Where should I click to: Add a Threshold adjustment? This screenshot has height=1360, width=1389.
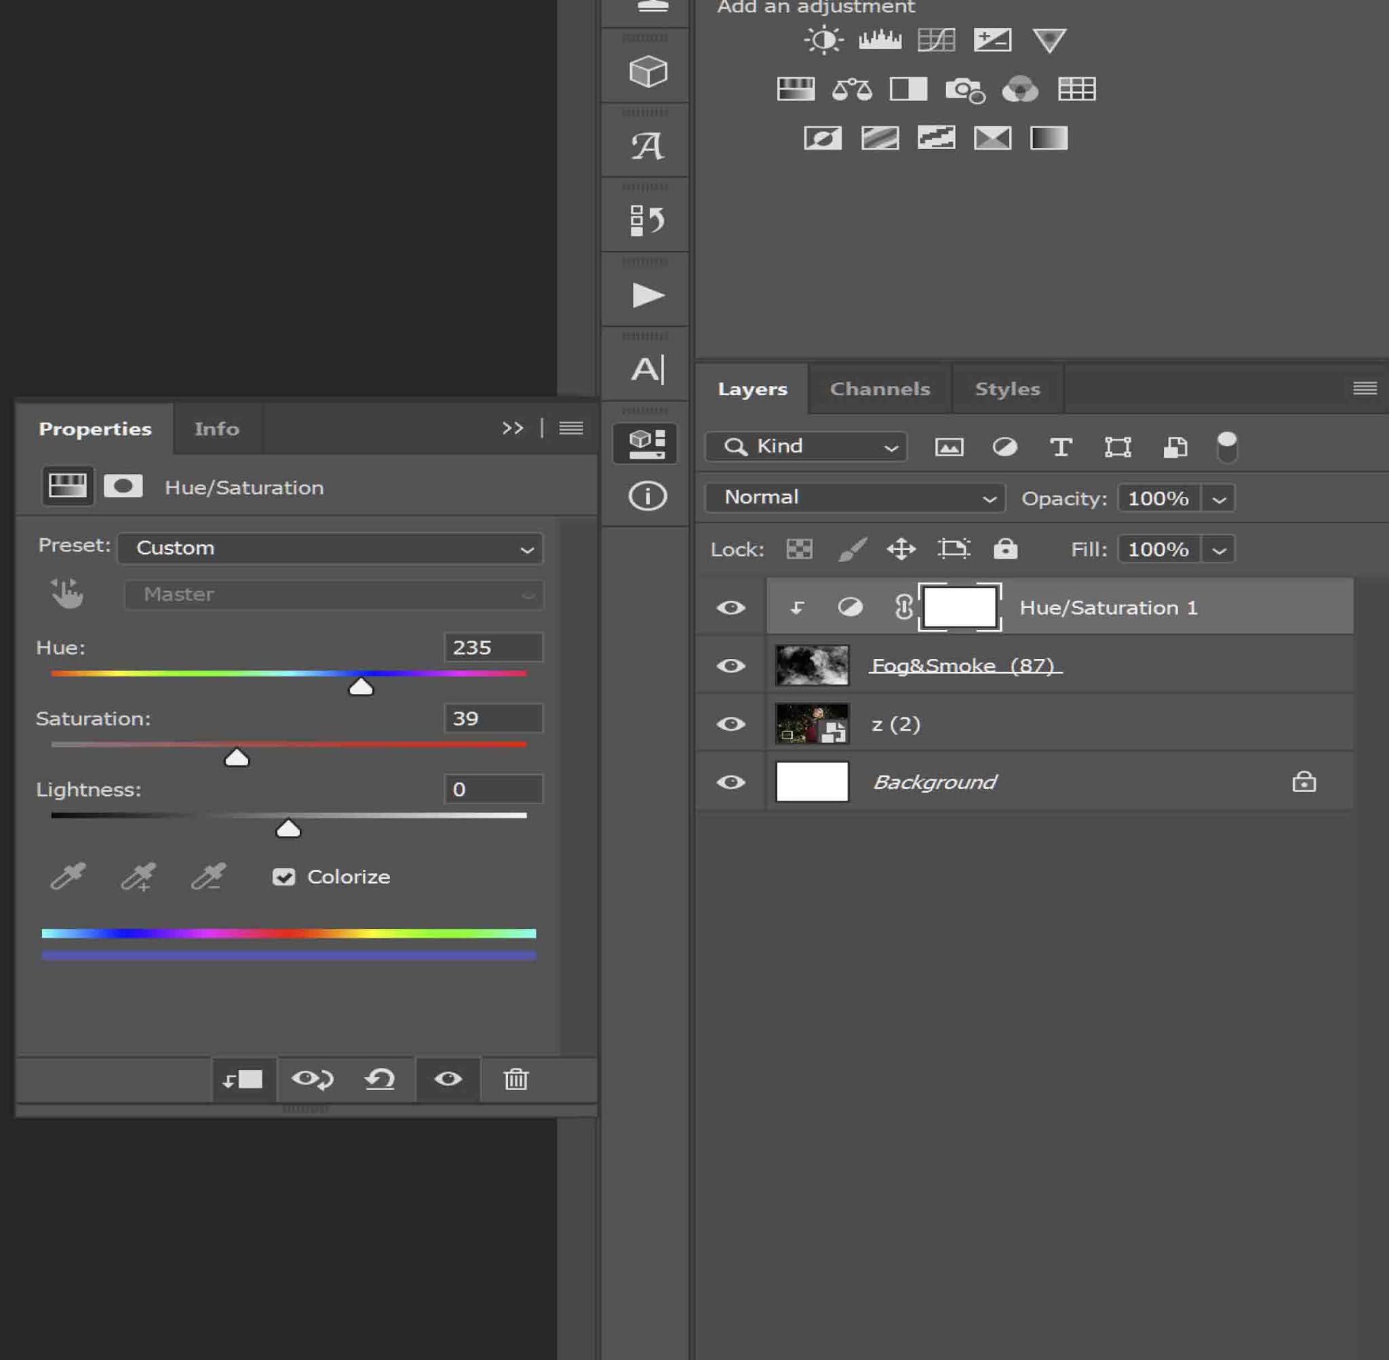click(936, 138)
